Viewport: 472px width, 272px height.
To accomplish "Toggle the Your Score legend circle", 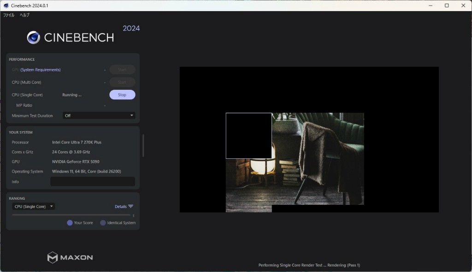I will 70,223.
